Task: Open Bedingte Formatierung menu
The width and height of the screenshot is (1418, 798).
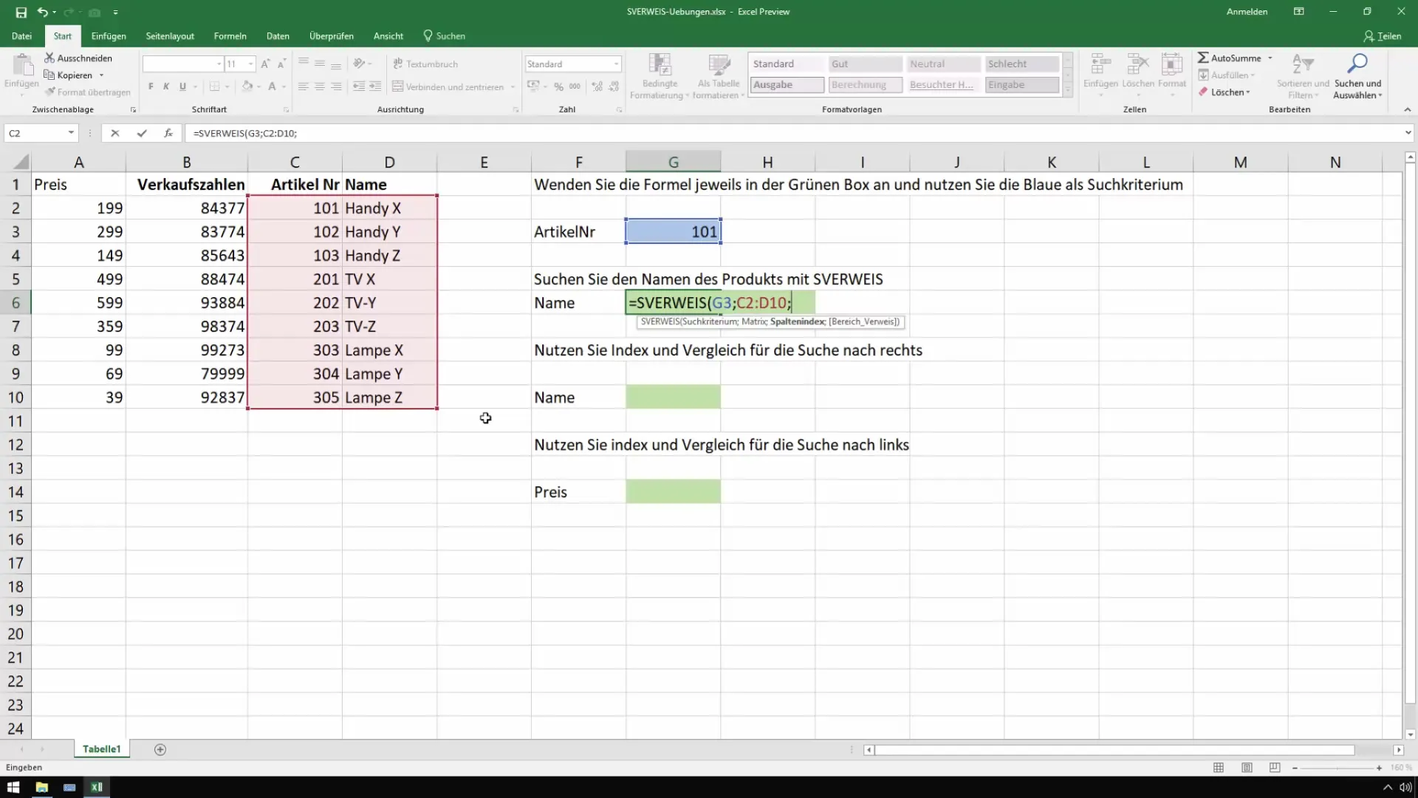Action: tap(659, 76)
